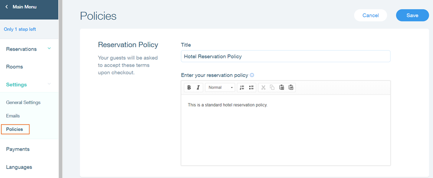Insert bulleted list in policy editor
Screen dimensions: 433x178
(x=252, y=88)
